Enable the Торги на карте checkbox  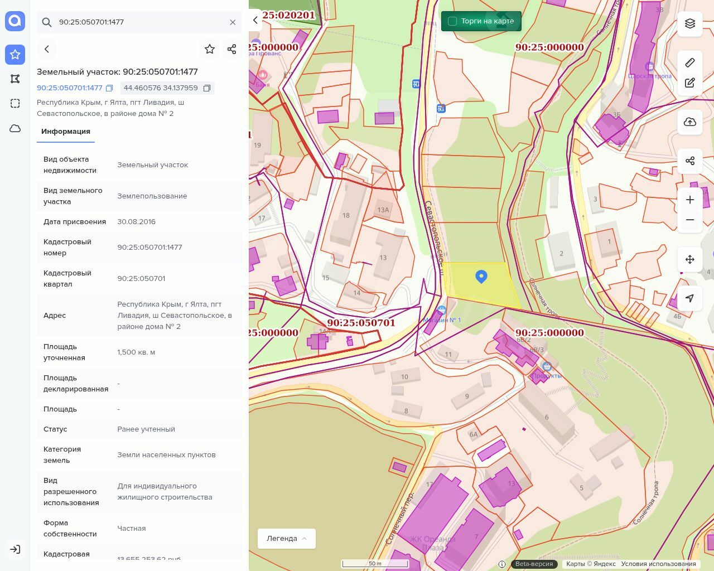coord(452,21)
